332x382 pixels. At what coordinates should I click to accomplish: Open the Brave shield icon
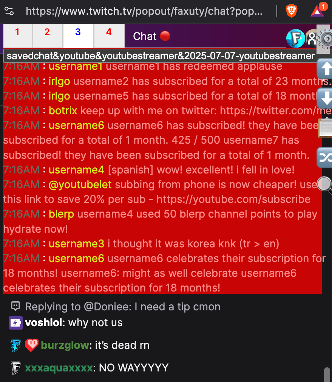(292, 11)
